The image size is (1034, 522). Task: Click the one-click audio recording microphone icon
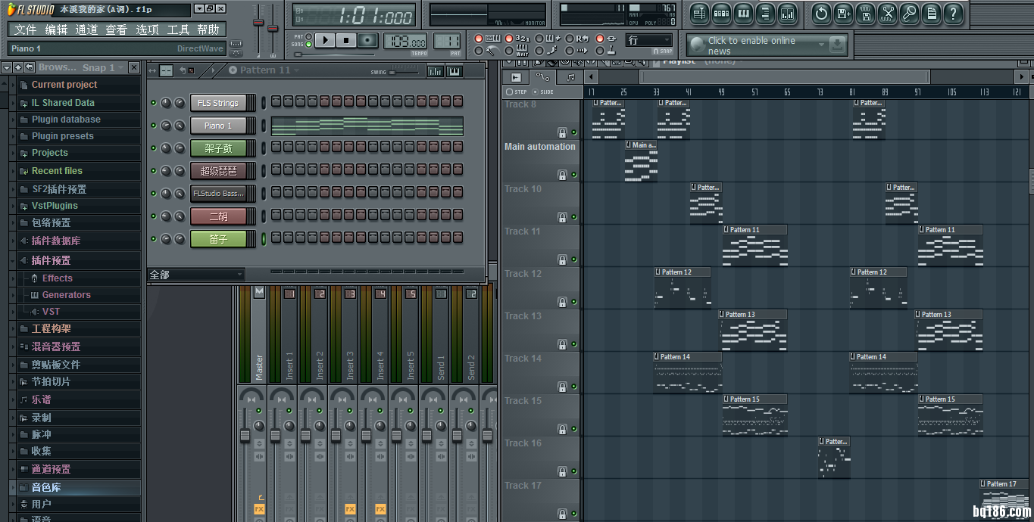coord(909,14)
